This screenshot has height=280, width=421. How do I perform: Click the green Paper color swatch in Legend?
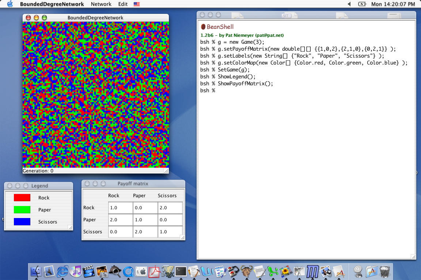[22, 210]
